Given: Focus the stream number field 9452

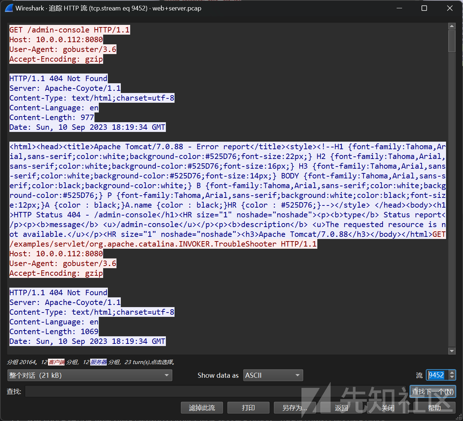Looking at the screenshot, I should click(437, 375).
